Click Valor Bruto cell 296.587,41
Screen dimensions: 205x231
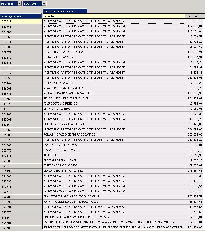[194, 171]
